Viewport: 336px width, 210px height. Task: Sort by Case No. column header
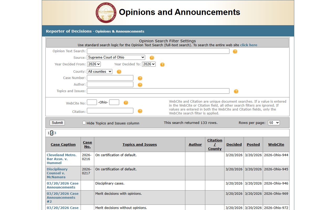tap(87, 144)
